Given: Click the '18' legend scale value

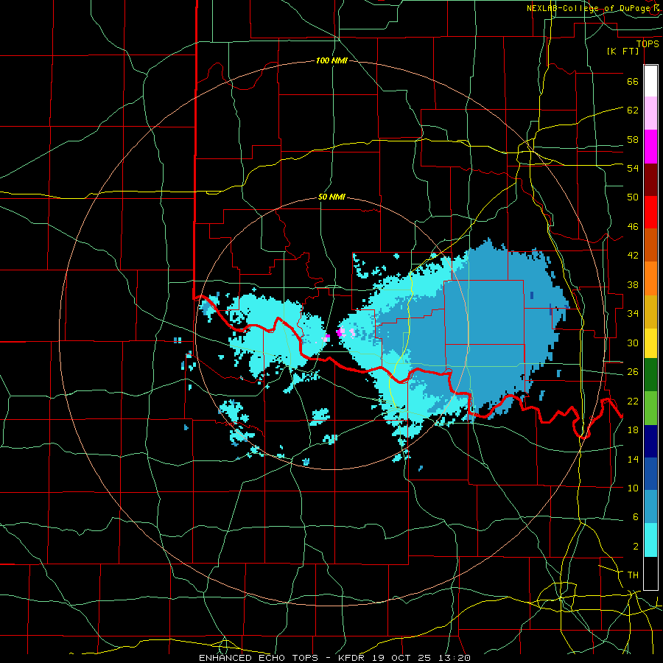Looking at the screenshot, I should pos(633,430).
